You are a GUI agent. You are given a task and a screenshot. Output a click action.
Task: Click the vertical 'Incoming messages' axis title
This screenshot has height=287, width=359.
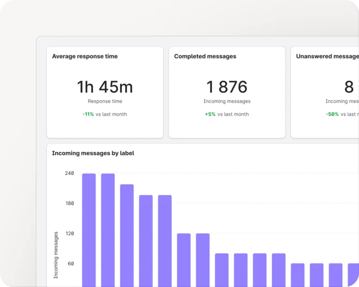click(56, 255)
